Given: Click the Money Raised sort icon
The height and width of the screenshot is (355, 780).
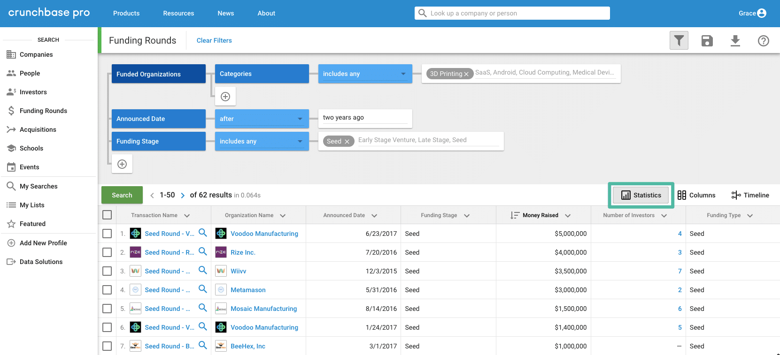Looking at the screenshot, I should pyautogui.click(x=515, y=215).
